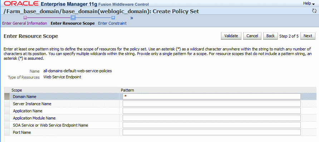The width and height of the screenshot is (319, 142).
Task: Click the Cancel button
Action: (252, 36)
